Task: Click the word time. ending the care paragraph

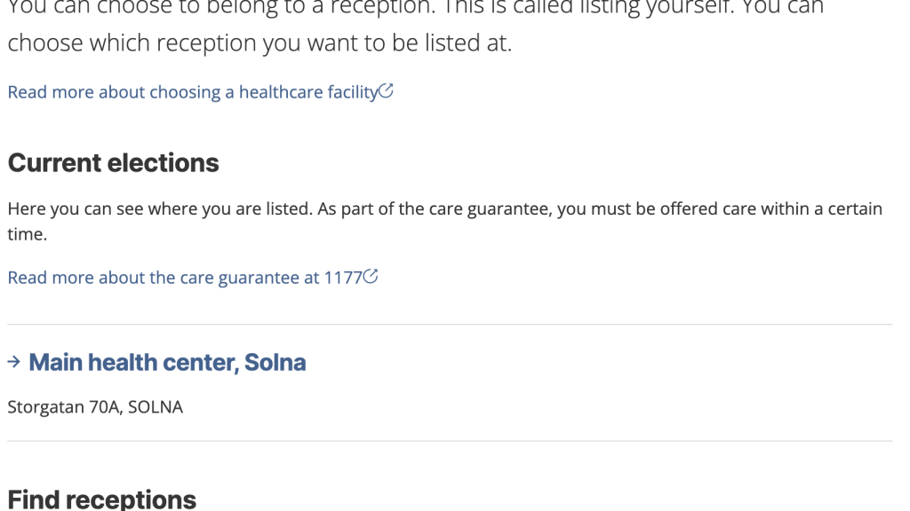Action: point(28,234)
